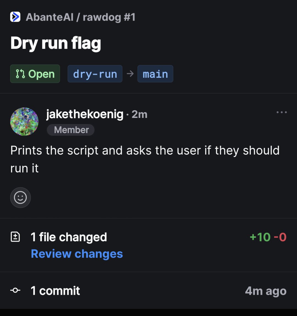
Task: Click the green Open status badge
Action: 35,74
